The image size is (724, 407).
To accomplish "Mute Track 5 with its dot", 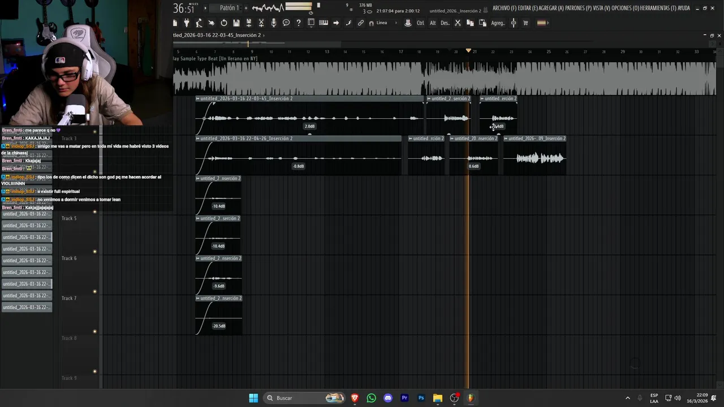I will pyautogui.click(x=95, y=252).
